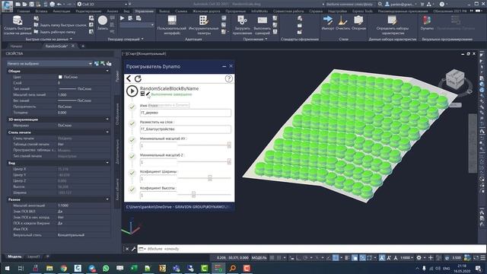
Task: Collapse the Стиль печати properties section
Action: [x=107, y=132]
